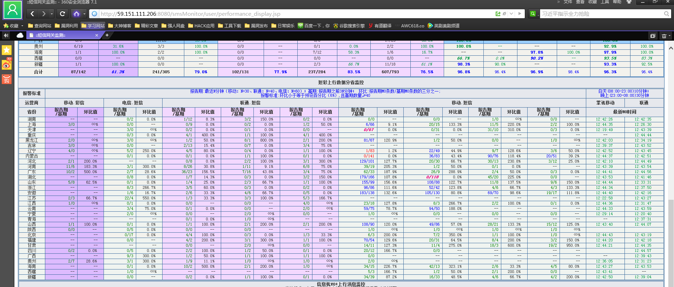Click the vertical scrollbar thumb
The image size is (674, 287).
tap(671, 243)
